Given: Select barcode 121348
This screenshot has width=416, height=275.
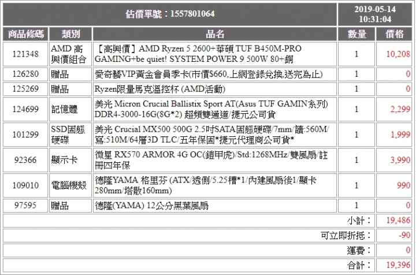Looking at the screenshot, I should click(25, 54).
